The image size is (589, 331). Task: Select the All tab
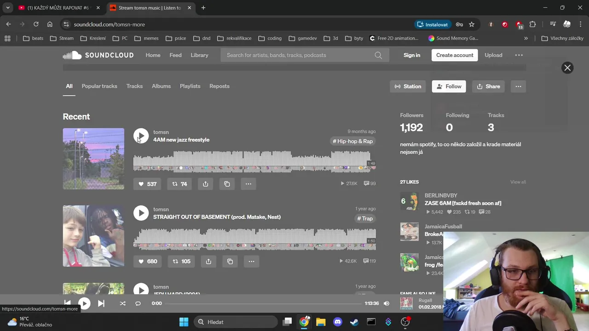point(69,86)
